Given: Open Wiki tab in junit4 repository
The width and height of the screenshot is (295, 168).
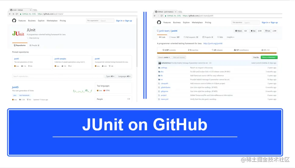Looking at the screenshot, I should (x=220, y=37).
